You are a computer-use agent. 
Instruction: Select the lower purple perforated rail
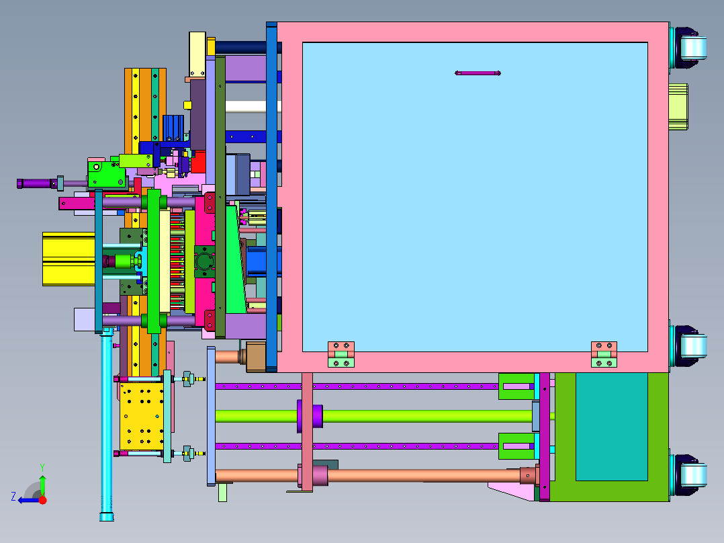point(357,446)
